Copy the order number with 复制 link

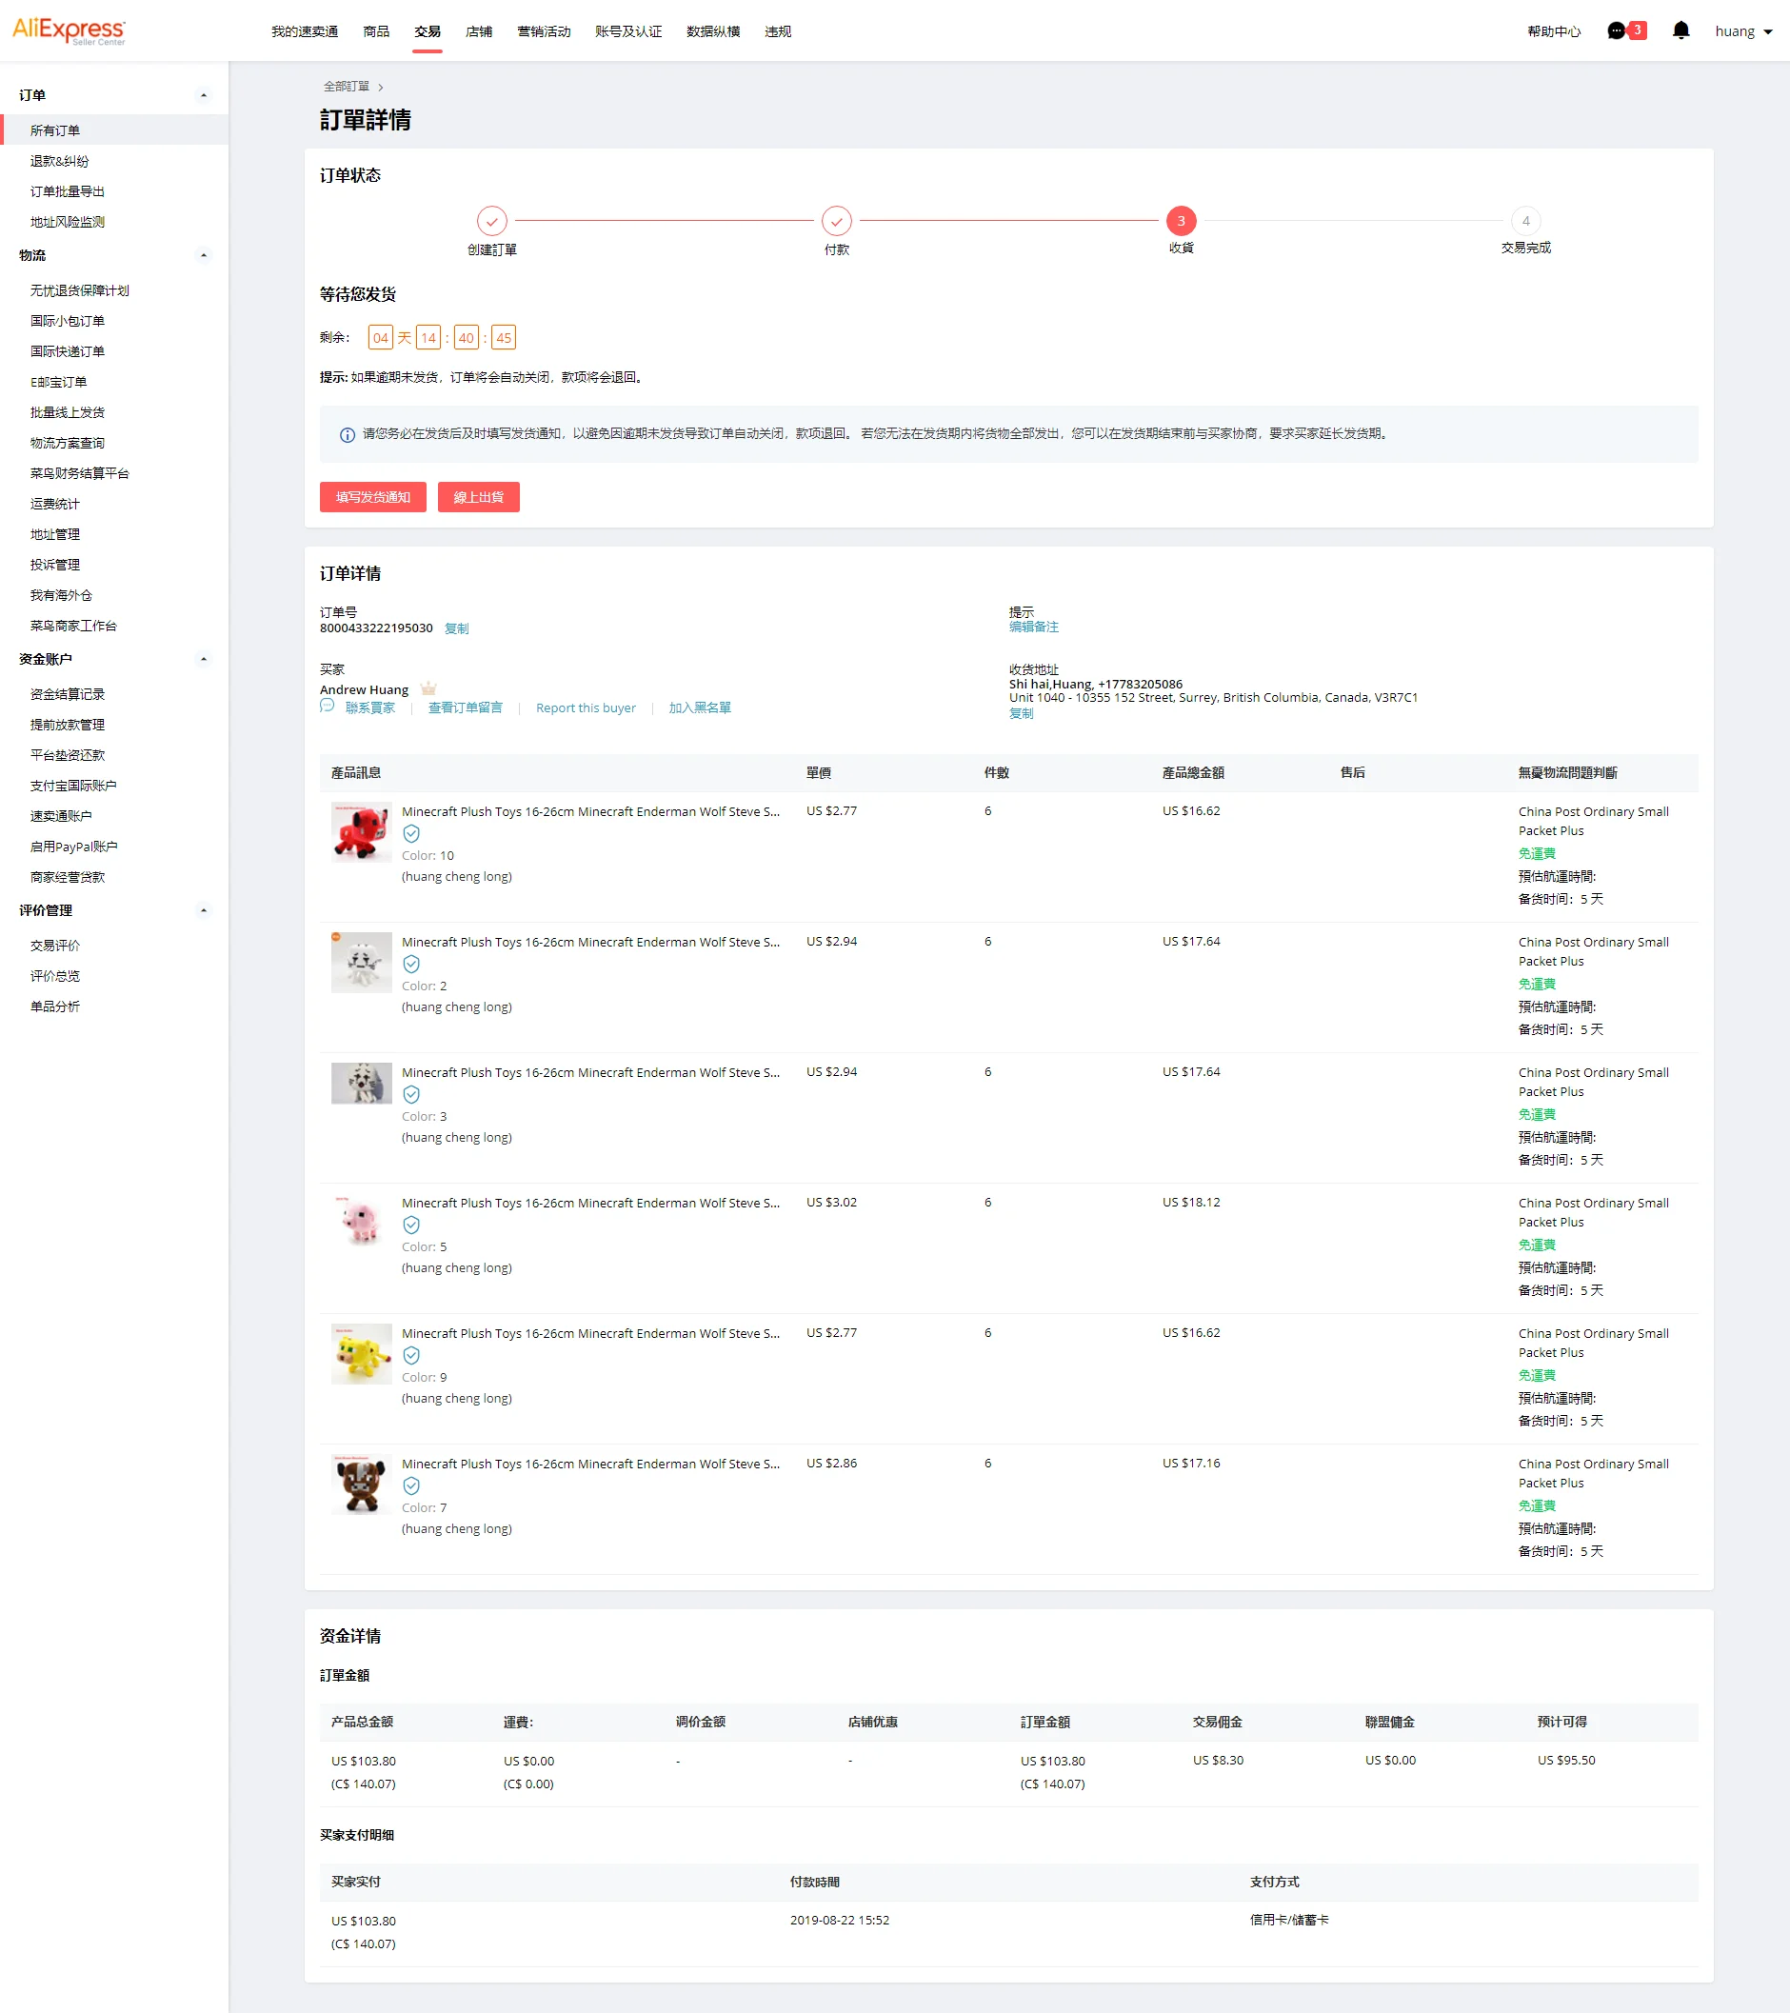pos(457,628)
